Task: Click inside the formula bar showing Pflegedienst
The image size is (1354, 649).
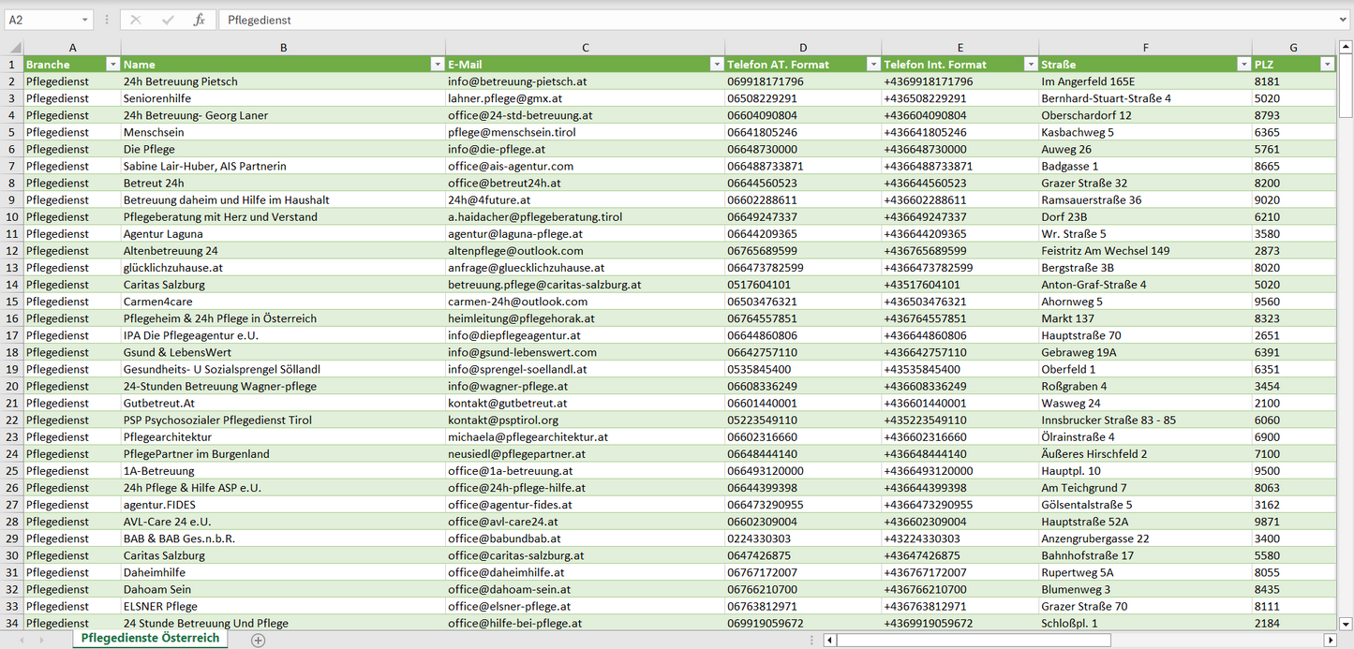Action: pyautogui.click(x=750, y=20)
